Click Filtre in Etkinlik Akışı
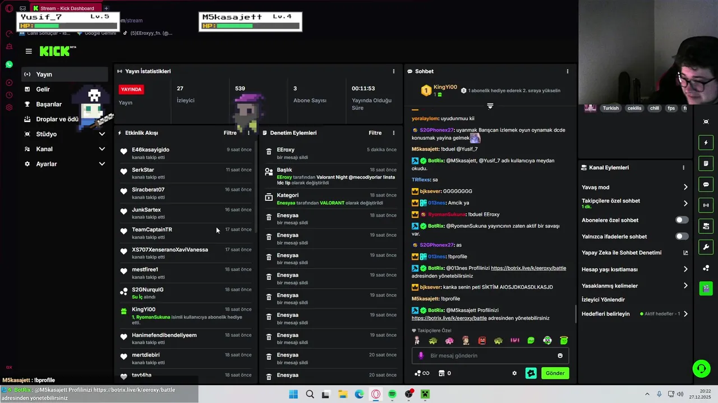Screen dimensions: 718x403 pyautogui.click(x=230, y=133)
